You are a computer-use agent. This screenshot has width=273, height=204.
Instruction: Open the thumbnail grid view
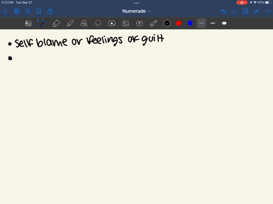click(x=16, y=11)
